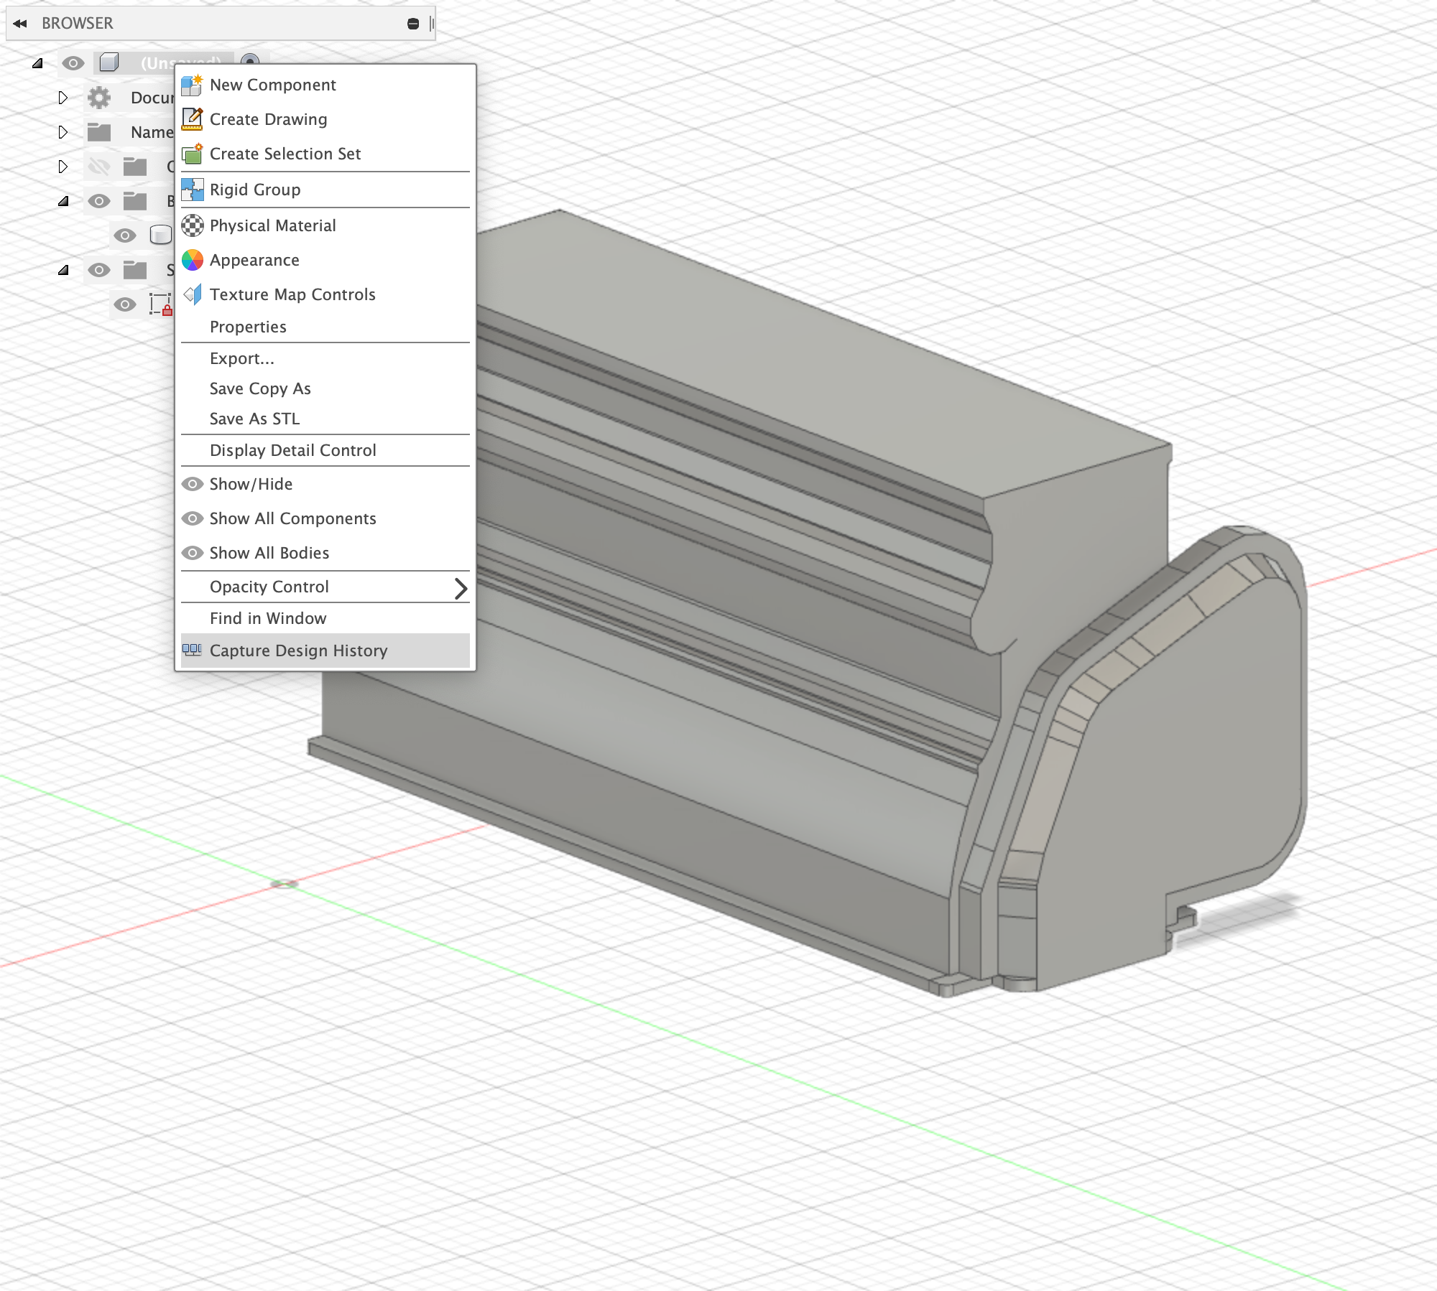The height and width of the screenshot is (1291, 1437).
Task: Choose Save As STL from context menu
Action: point(254,419)
